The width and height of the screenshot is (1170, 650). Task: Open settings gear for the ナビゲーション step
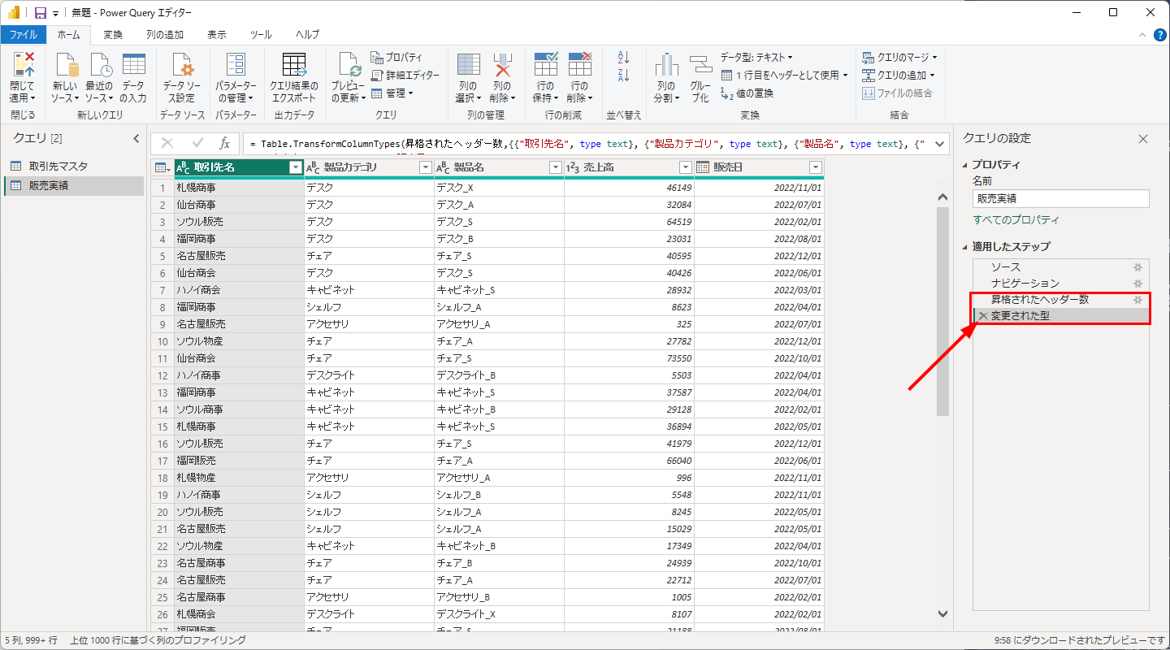point(1137,284)
